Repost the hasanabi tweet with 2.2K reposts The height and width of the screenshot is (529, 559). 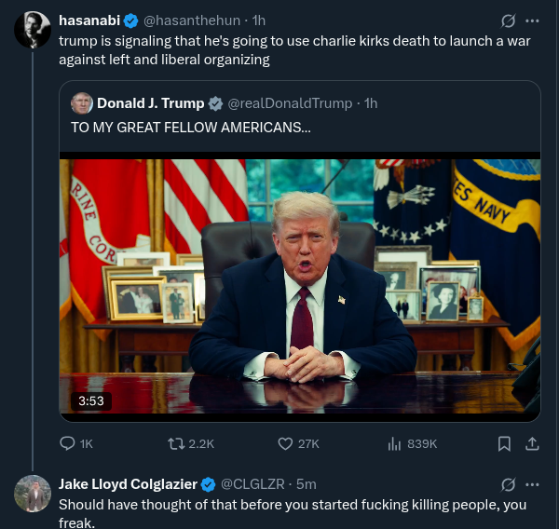[x=176, y=444]
